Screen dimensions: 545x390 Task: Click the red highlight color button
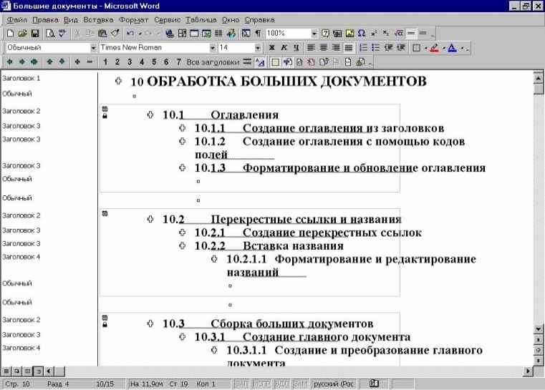(434, 47)
